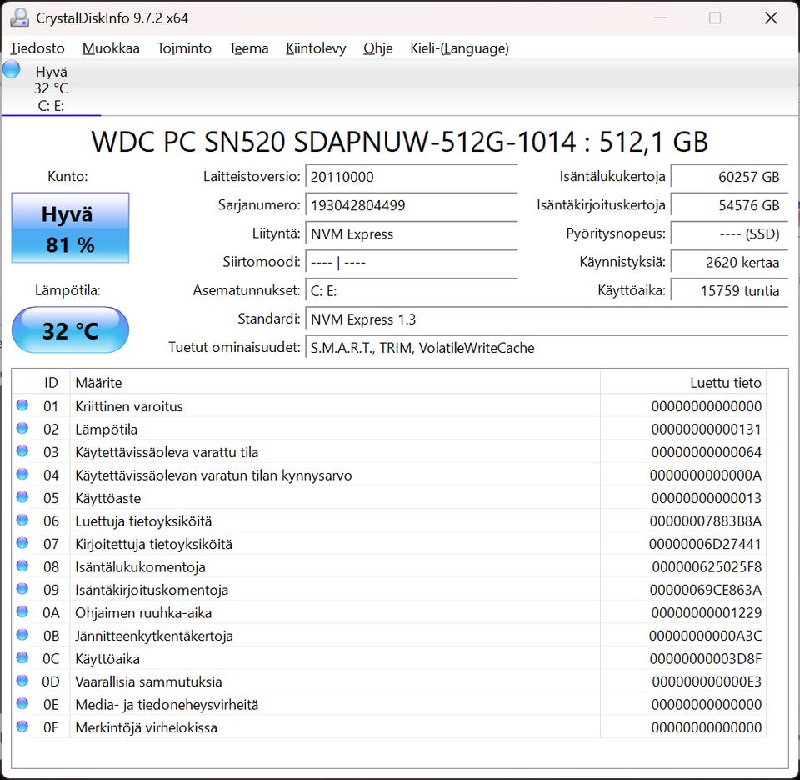The image size is (800, 780).
Task: Select the Käyttöaste attribute text
Action: click(x=107, y=499)
